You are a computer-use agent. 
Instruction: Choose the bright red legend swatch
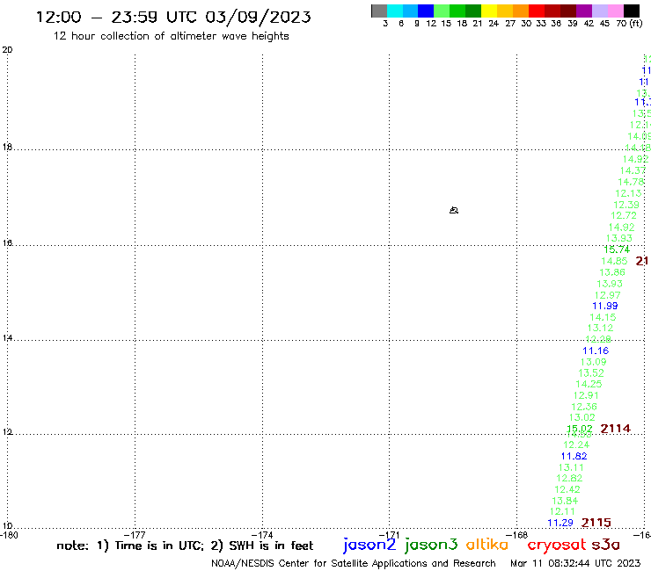pos(537,11)
